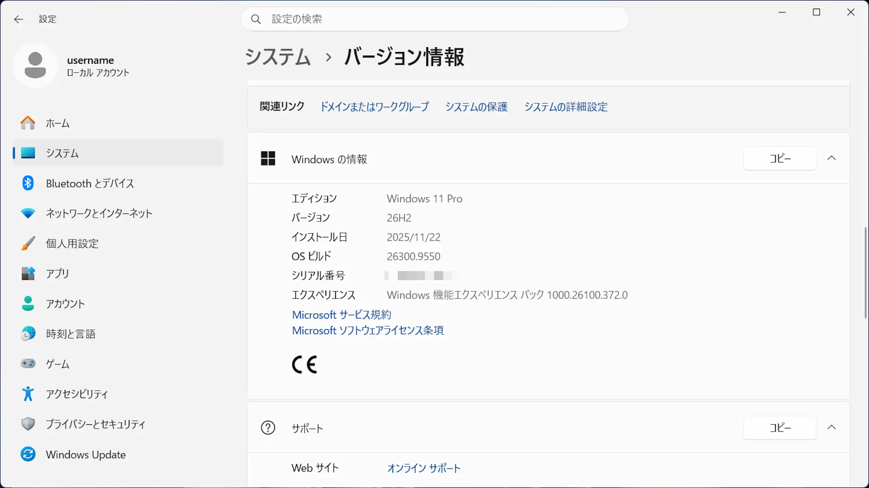Collapse the サポート section chevron
The width and height of the screenshot is (869, 488).
[831, 427]
